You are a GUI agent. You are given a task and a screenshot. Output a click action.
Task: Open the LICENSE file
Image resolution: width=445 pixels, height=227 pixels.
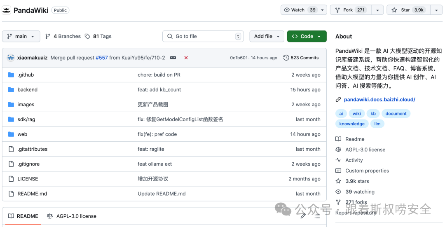tap(28, 179)
